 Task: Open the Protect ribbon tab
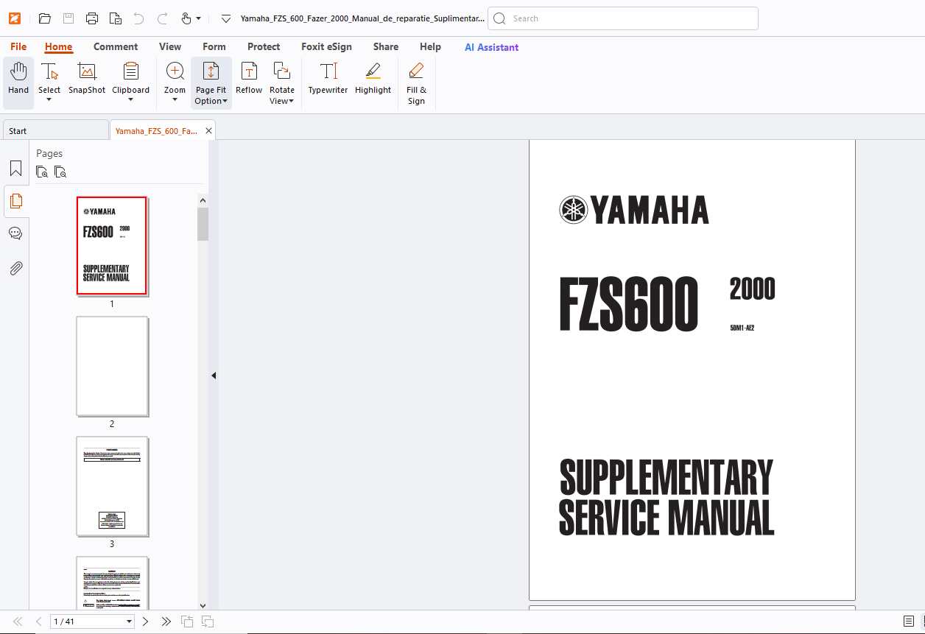[x=264, y=46]
